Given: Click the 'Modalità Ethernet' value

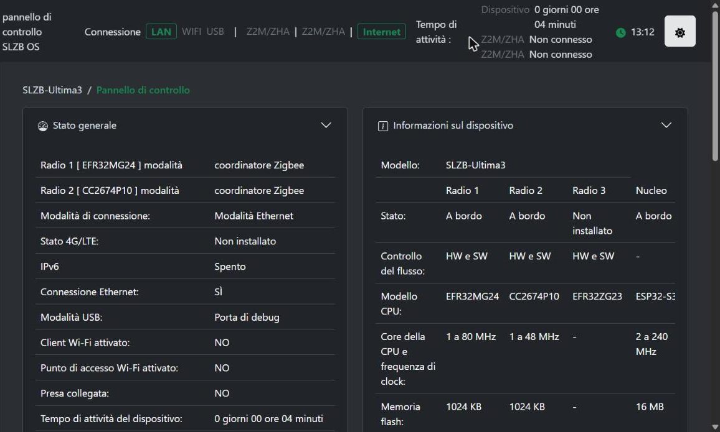Looking at the screenshot, I should point(253,216).
